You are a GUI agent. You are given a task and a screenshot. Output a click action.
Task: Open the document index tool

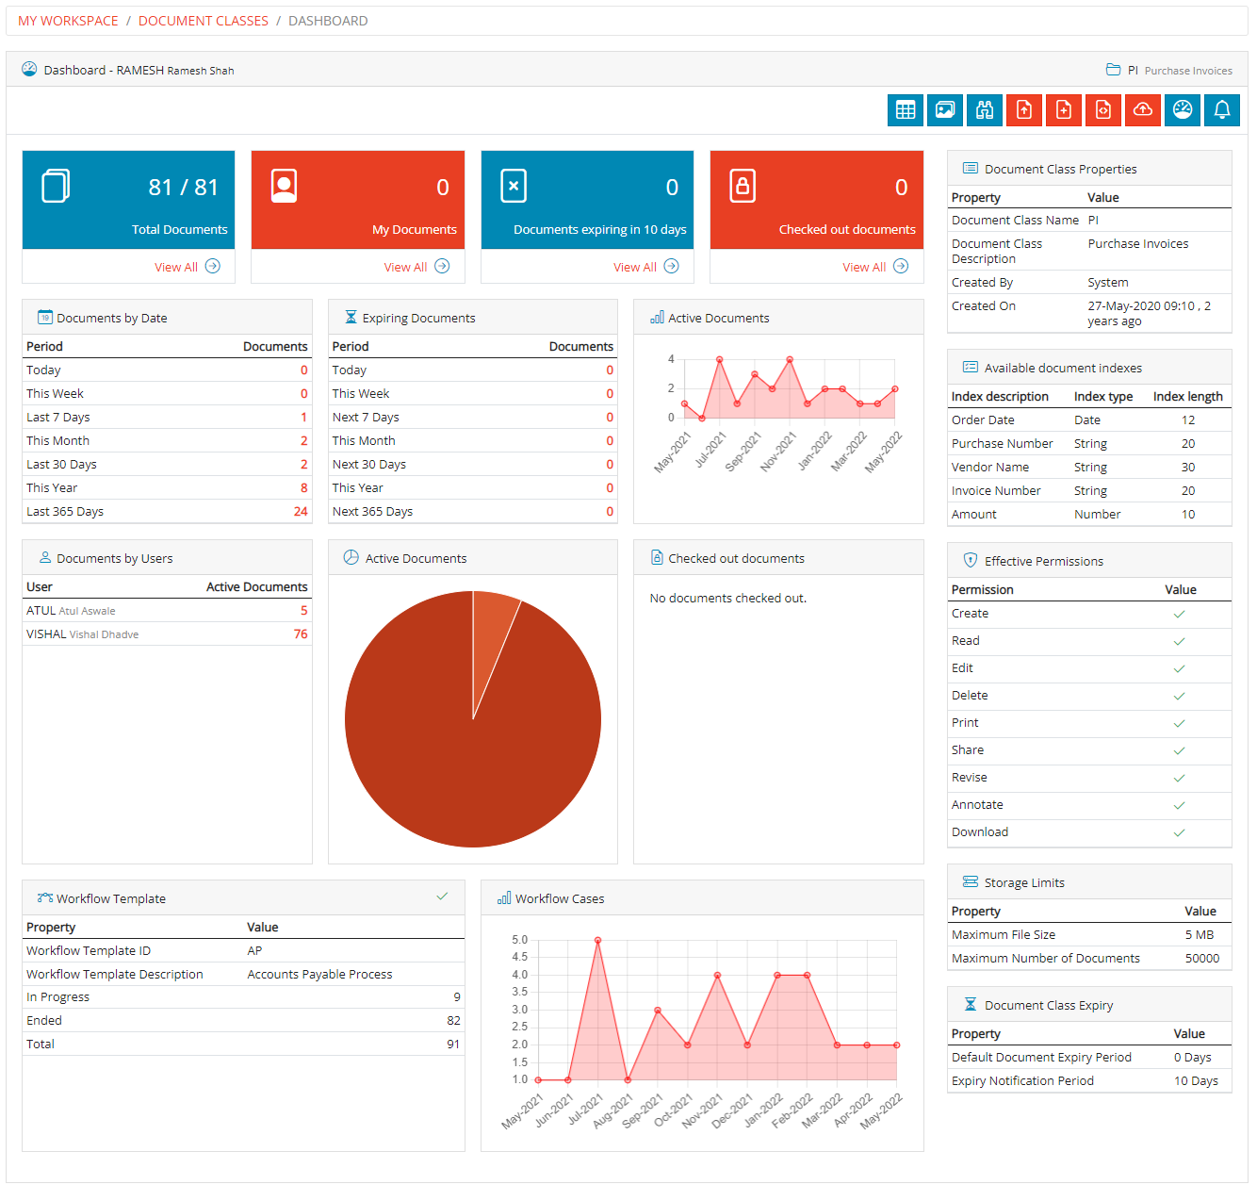pos(1103,110)
